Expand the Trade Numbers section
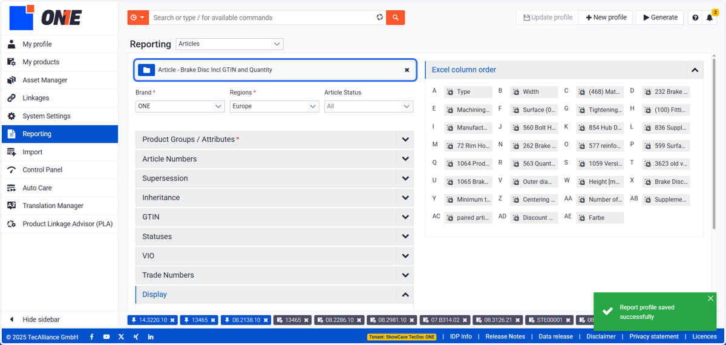Screen dimensions: 726x345 point(275,275)
